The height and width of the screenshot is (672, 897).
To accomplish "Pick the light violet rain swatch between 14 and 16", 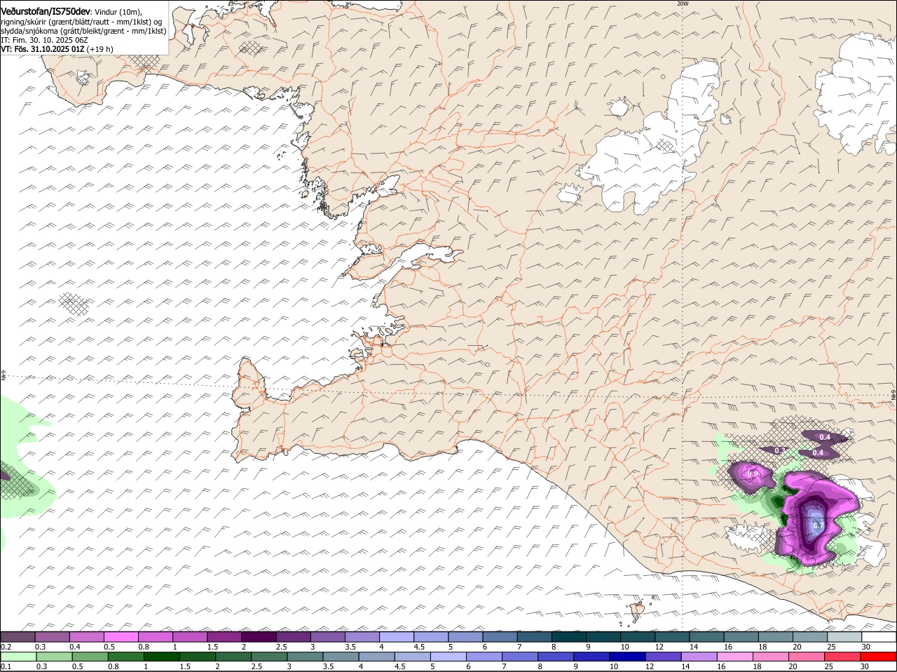I will tap(698, 657).
